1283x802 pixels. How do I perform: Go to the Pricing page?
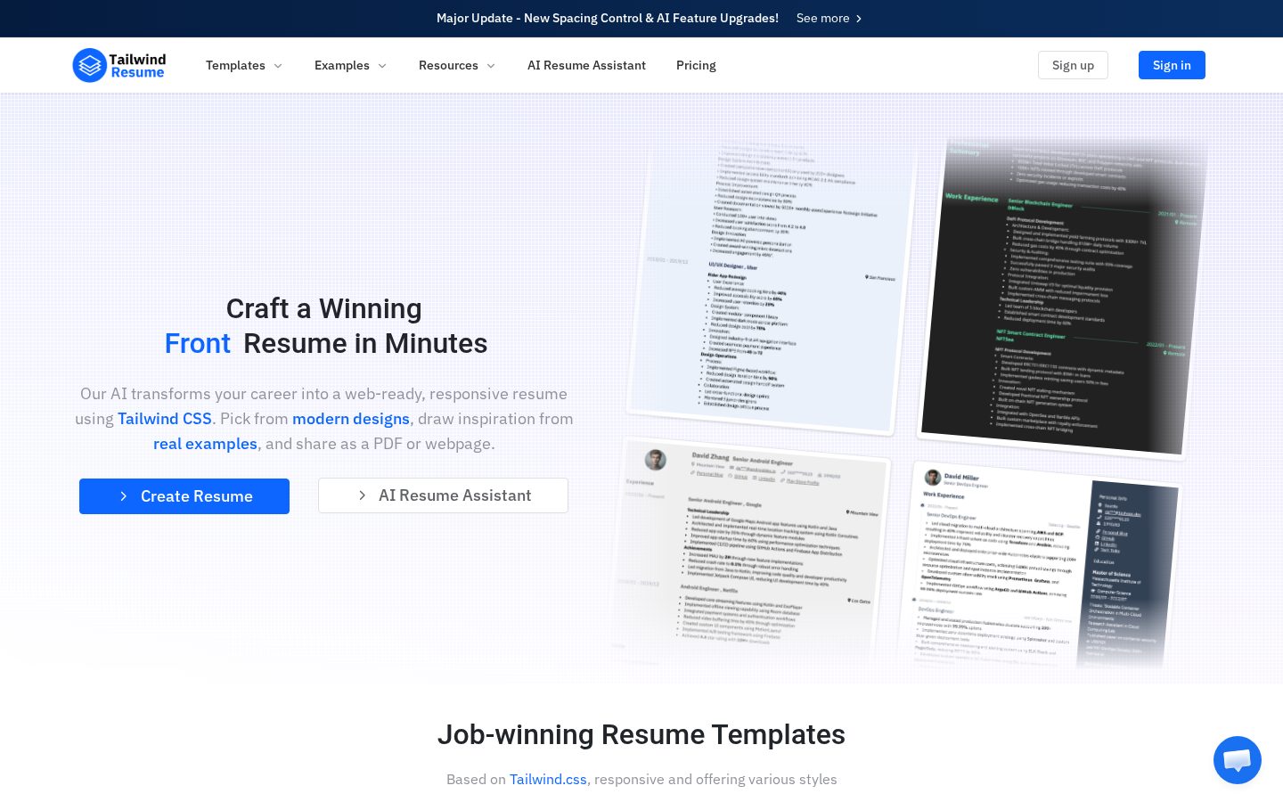pyautogui.click(x=696, y=65)
